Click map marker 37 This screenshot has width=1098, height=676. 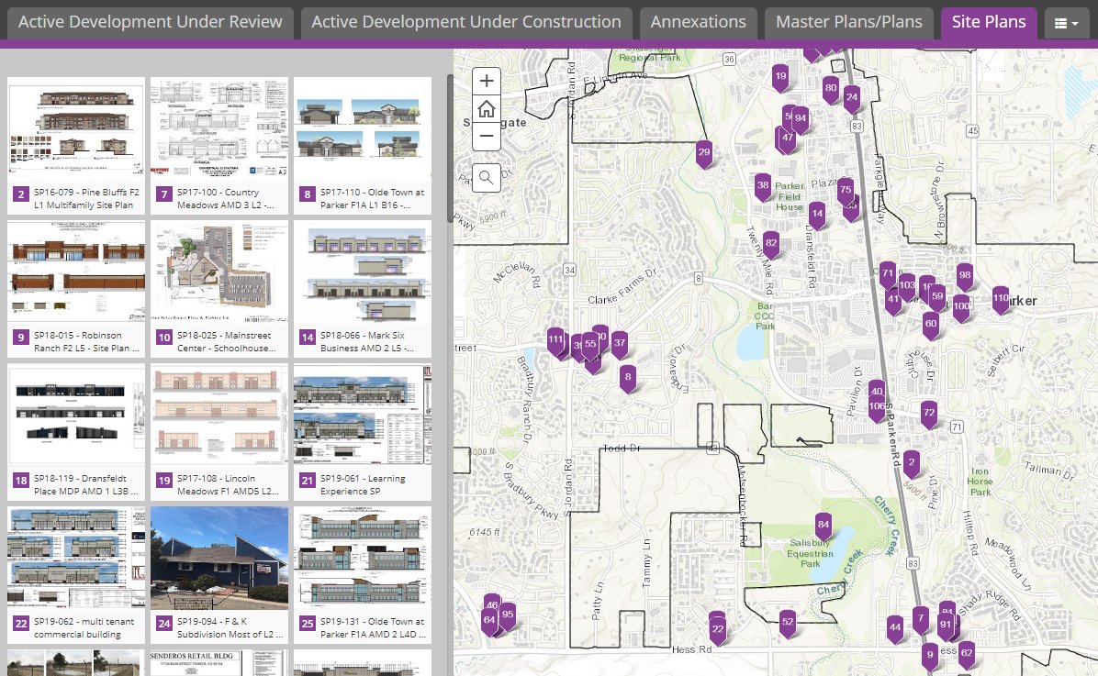click(619, 345)
